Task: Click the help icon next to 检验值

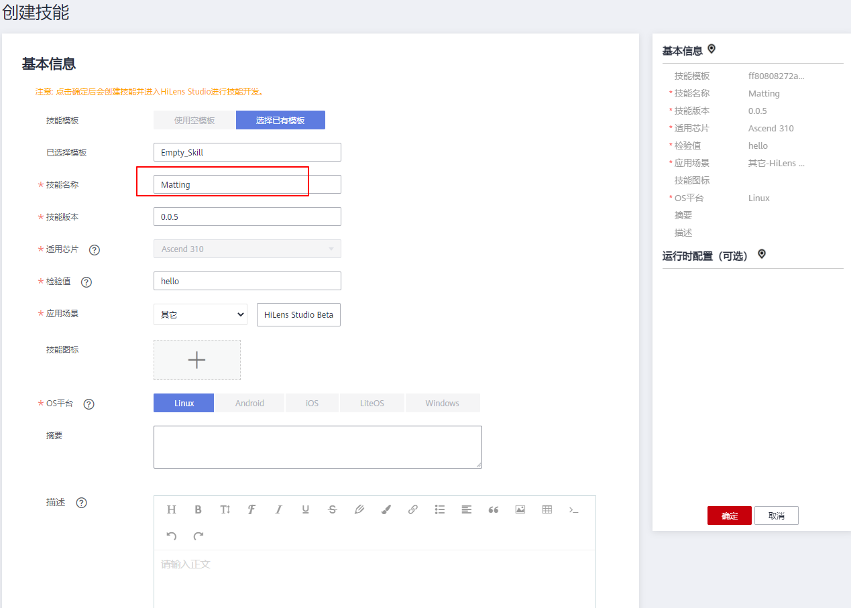Action: [87, 282]
